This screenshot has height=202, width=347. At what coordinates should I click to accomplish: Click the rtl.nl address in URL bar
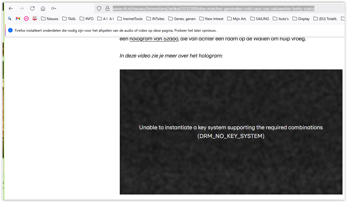tap(213, 9)
